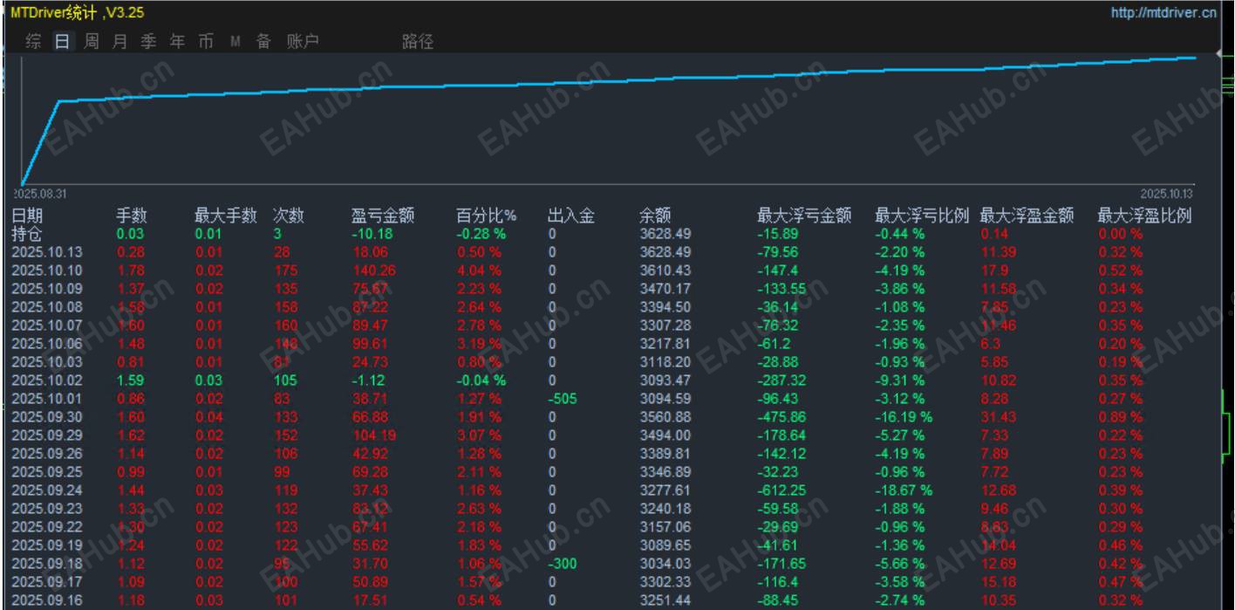Click the 2025.08.31 chart start date

42,194
